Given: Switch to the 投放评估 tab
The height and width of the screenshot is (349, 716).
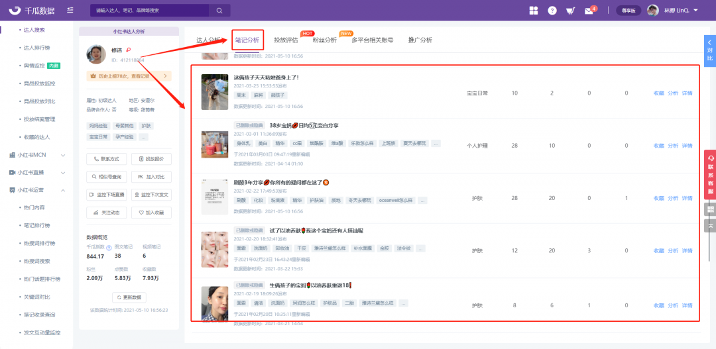Looking at the screenshot, I should click(x=286, y=40).
